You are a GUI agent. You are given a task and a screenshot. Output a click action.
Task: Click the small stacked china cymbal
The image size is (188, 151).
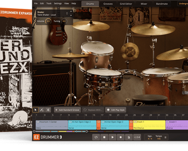pyautogui.click(x=130, y=51)
